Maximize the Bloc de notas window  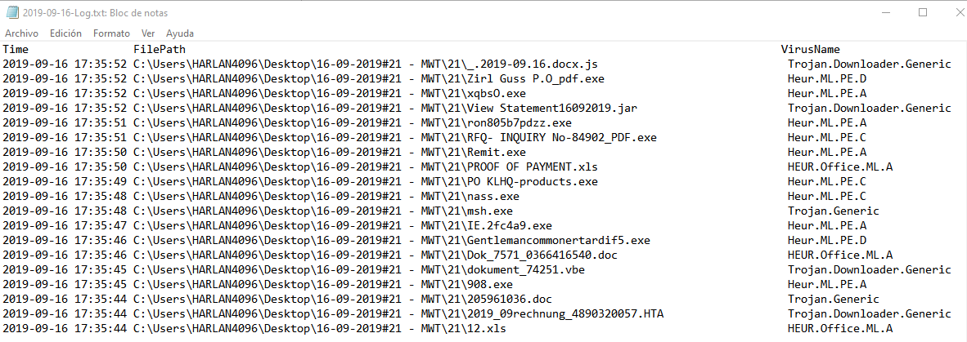click(923, 13)
